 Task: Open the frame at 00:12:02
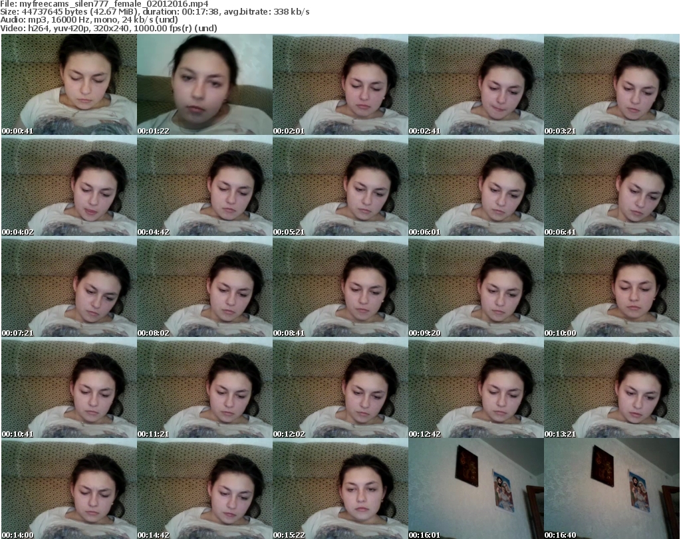(340, 388)
